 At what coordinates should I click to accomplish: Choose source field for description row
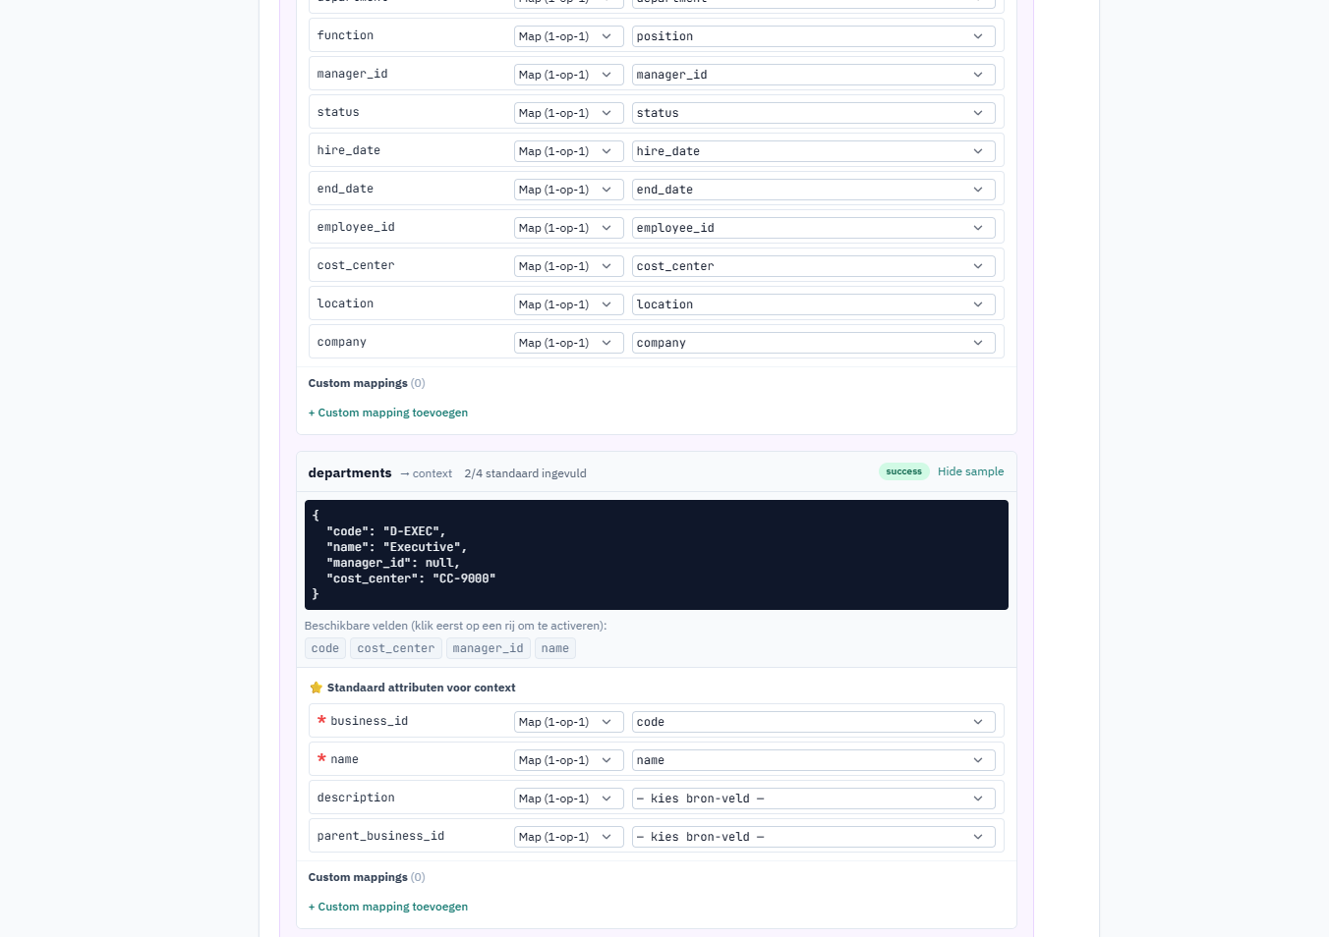point(813,799)
